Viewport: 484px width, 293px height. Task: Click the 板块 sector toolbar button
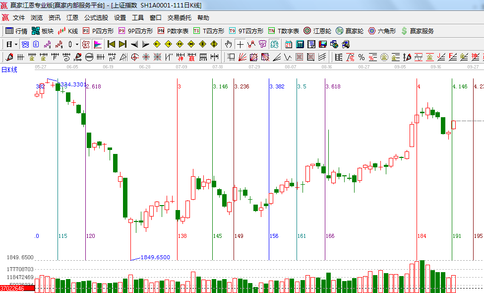click(x=42, y=31)
